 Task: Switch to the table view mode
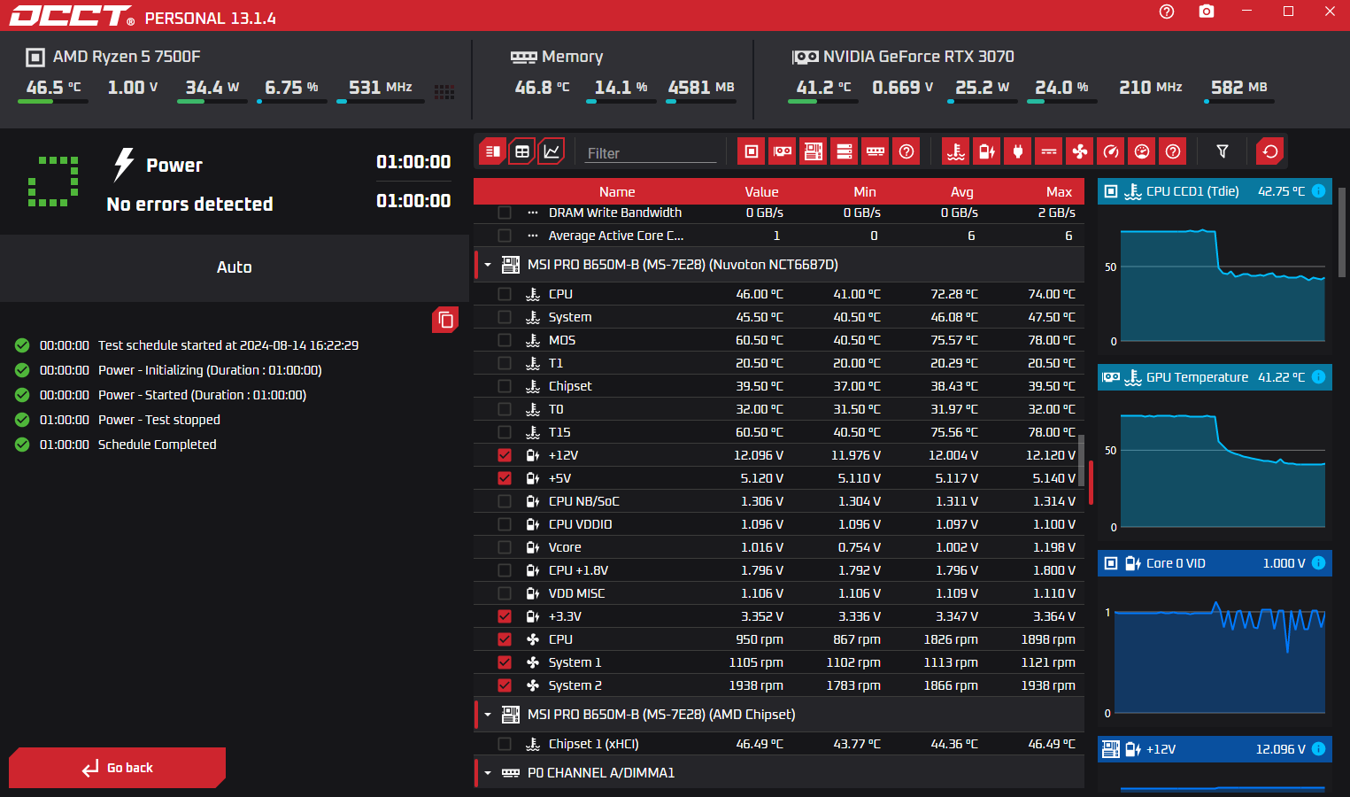522,151
